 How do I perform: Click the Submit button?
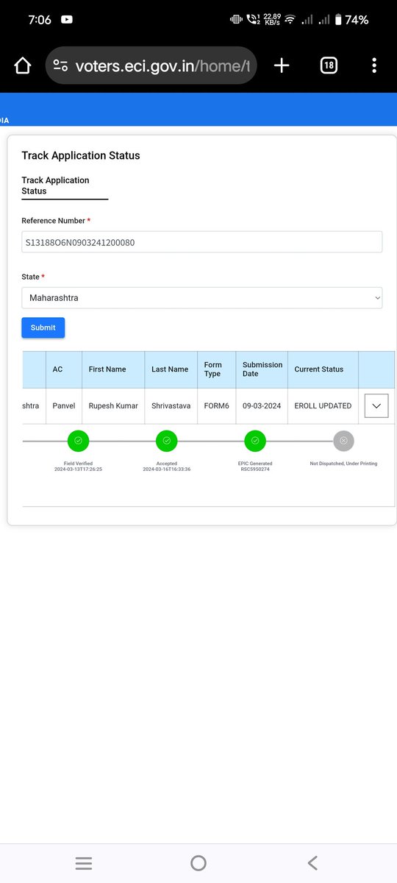pos(43,327)
